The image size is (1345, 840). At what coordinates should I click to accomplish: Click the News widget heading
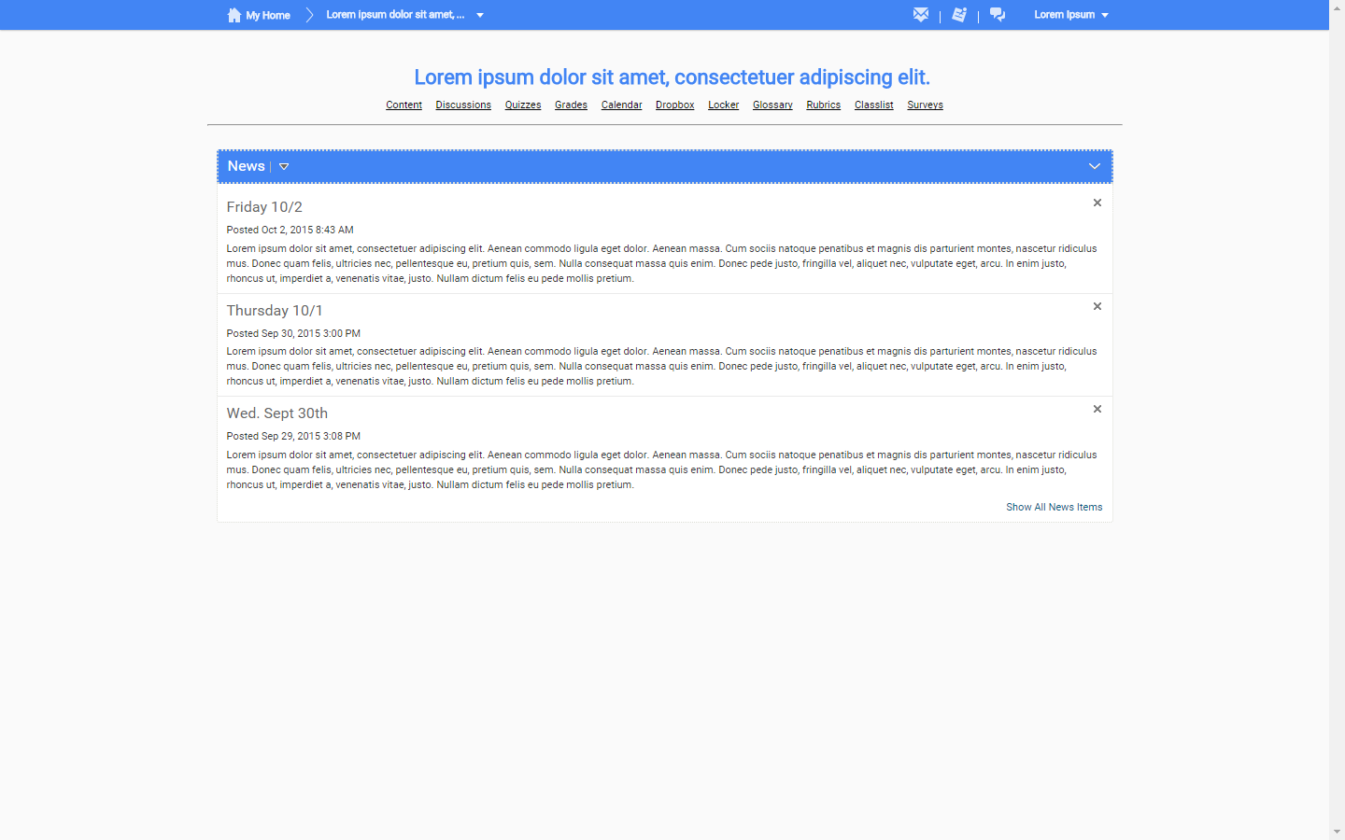[246, 166]
